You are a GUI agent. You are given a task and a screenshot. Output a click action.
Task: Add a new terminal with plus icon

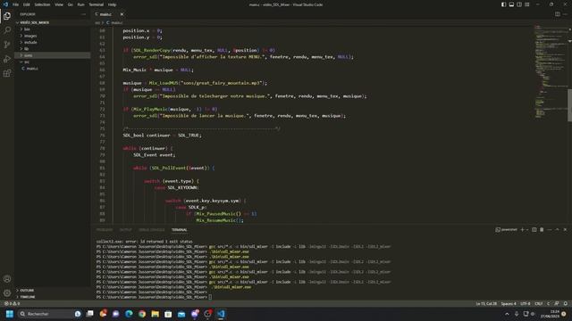click(522, 230)
